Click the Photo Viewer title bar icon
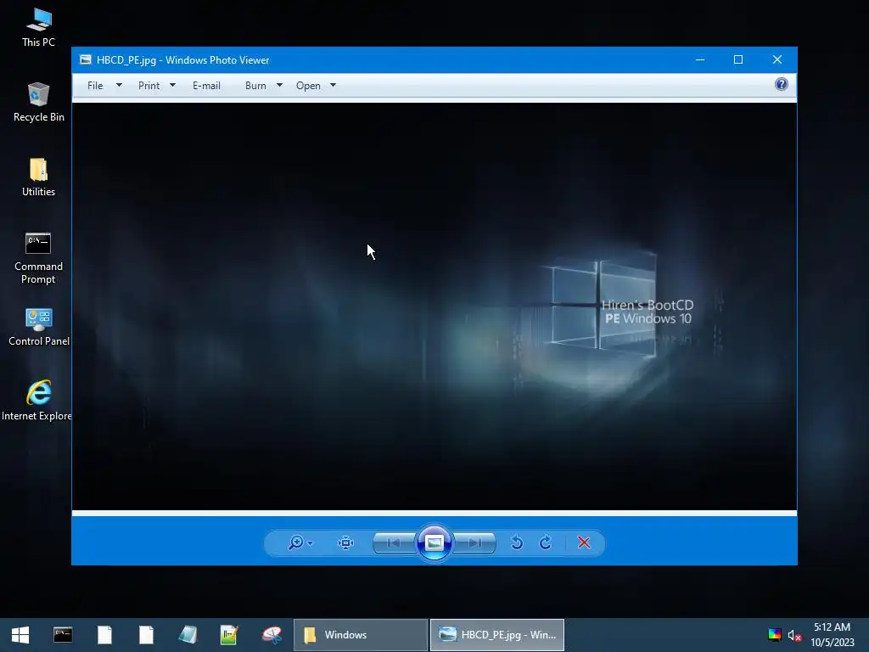The image size is (869, 652). (86, 60)
